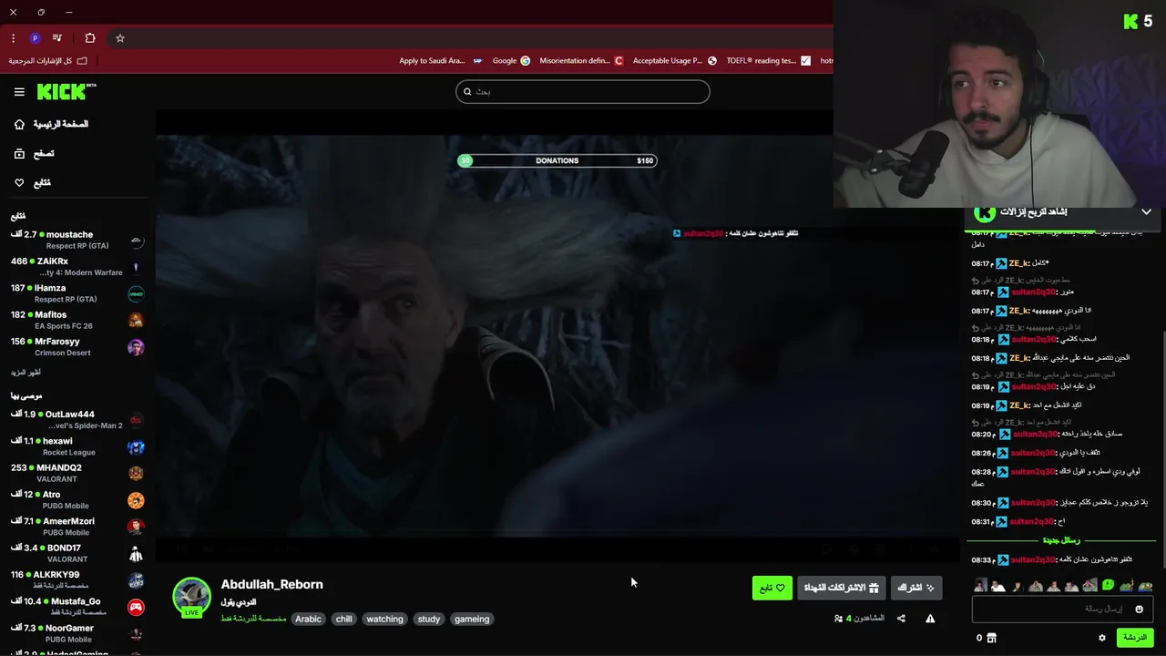The height and width of the screenshot is (656, 1166).
Task: Open the browse (تصفح) sidebar item
Action: 34,154
